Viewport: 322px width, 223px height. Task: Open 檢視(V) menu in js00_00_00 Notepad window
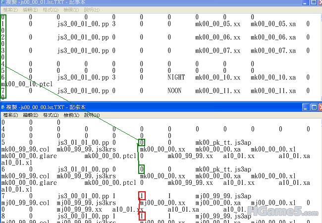71,115
